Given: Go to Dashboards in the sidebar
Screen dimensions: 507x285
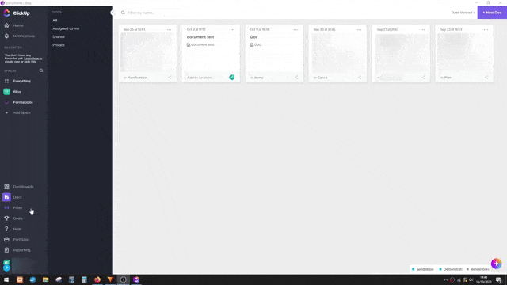Looking at the screenshot, I should 23,187.
